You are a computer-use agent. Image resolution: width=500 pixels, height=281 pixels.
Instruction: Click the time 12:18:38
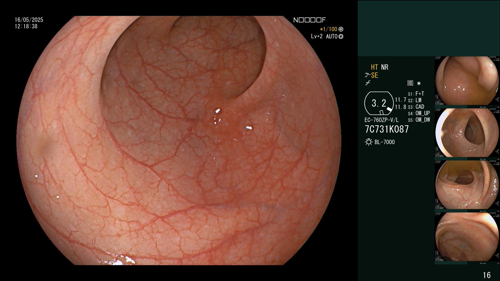click(26, 26)
